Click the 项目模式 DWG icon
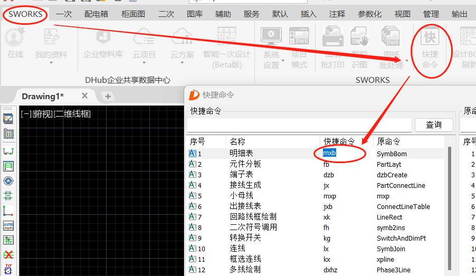Viewport: 476px width, 276px height. [x=299, y=36]
